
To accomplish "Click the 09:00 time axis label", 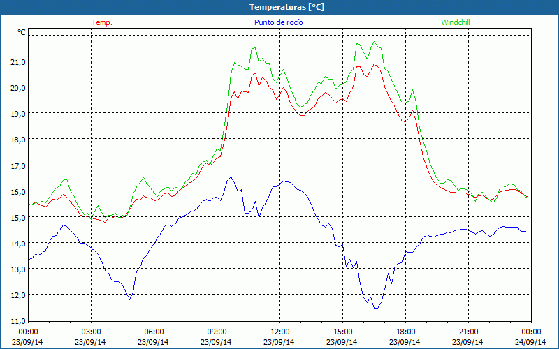I will point(217,332).
